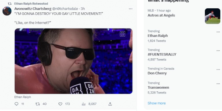Screen dimensions: 222x111
Task: Open Avonowitz Chartsberg's profile avatar
Action: (7, 11)
